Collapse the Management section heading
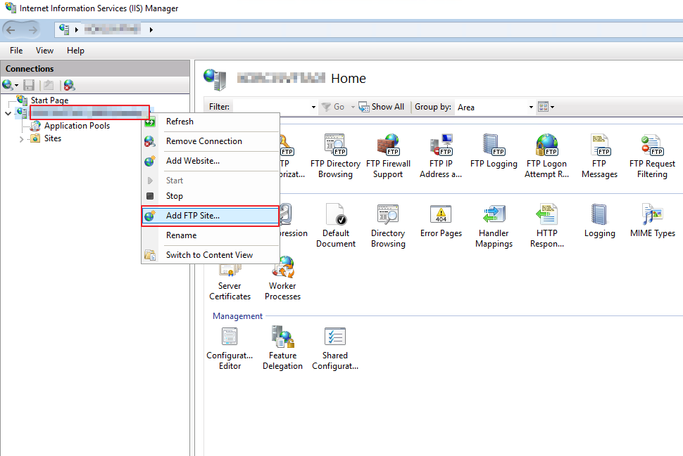683x456 pixels. click(x=237, y=316)
